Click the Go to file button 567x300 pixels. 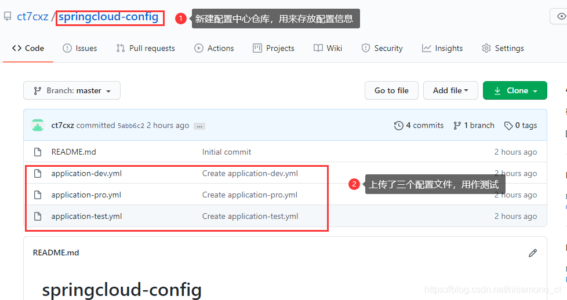[x=391, y=90]
